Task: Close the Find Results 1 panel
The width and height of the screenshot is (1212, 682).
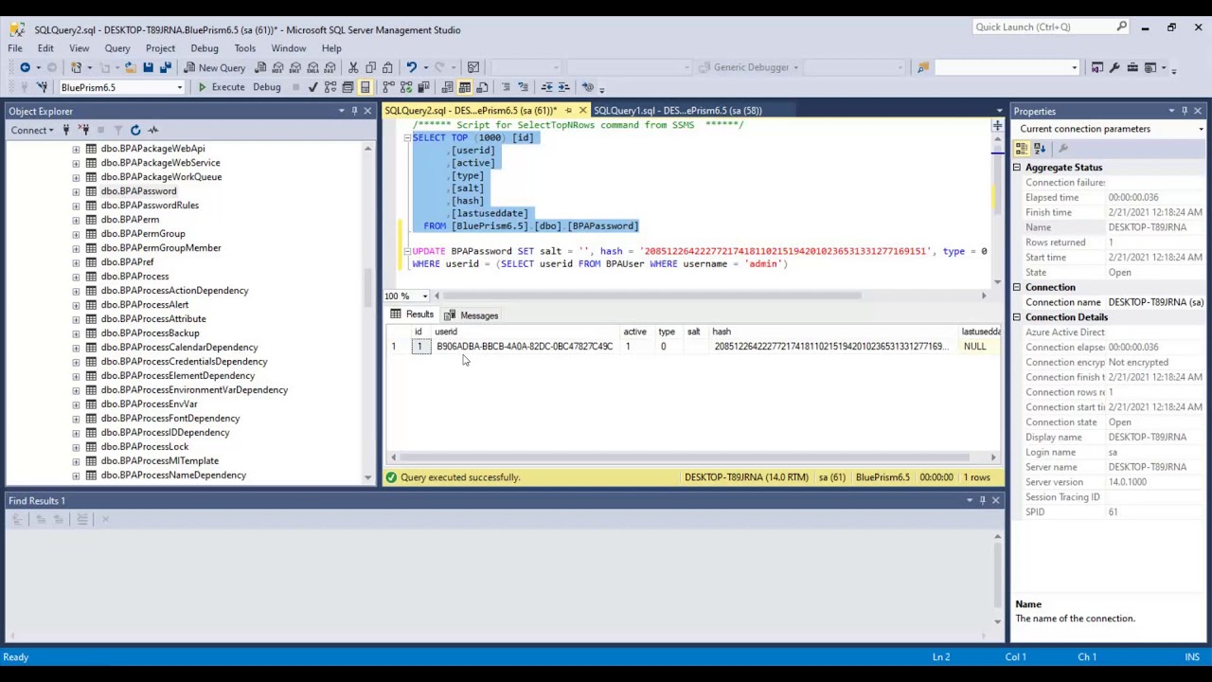Action: point(995,500)
